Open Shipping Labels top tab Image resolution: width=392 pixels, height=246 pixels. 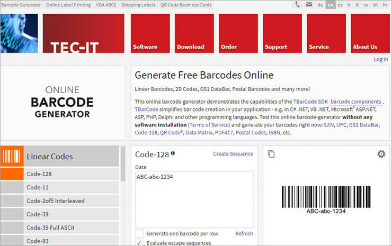(x=138, y=5)
